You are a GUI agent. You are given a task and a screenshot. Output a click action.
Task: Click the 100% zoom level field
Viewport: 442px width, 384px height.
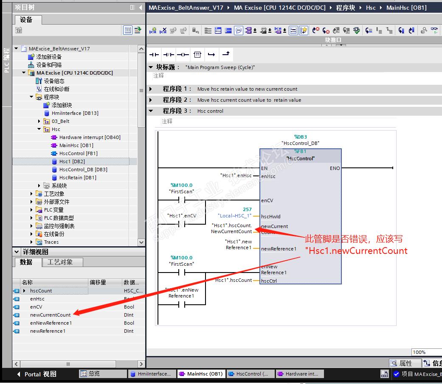pyautogui.click(x=426, y=352)
